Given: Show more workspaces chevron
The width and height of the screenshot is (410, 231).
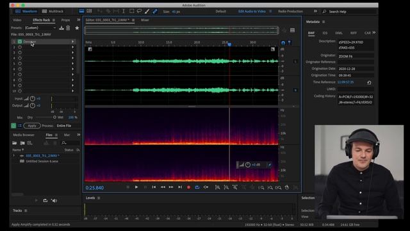Looking at the screenshot, I should tap(315, 12).
